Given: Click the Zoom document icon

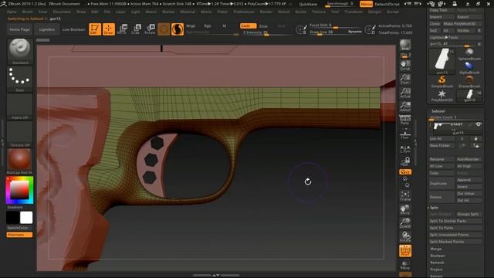Looking at the screenshot, I should [405, 79].
